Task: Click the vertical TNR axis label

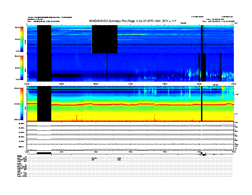Action: coord(25,109)
